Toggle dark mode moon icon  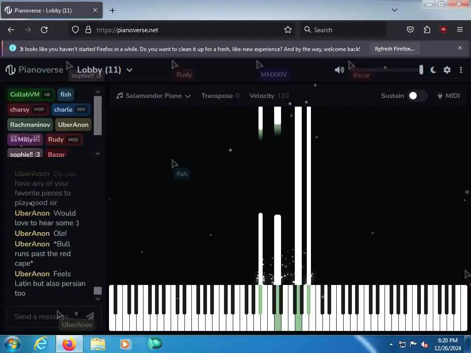click(433, 70)
